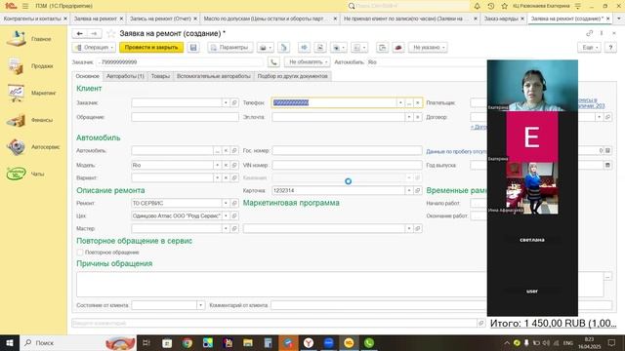Click the Параметры button
Viewport: 625px width, 351px height.
[229, 48]
